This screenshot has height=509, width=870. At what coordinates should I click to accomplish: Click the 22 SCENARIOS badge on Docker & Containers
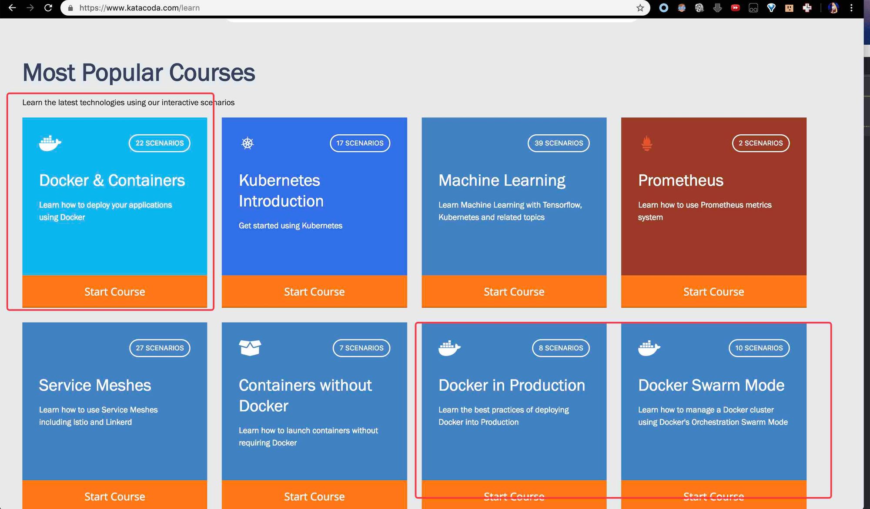point(159,143)
